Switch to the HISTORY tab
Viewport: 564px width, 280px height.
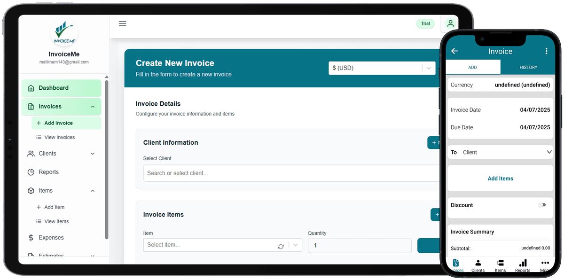(528, 67)
